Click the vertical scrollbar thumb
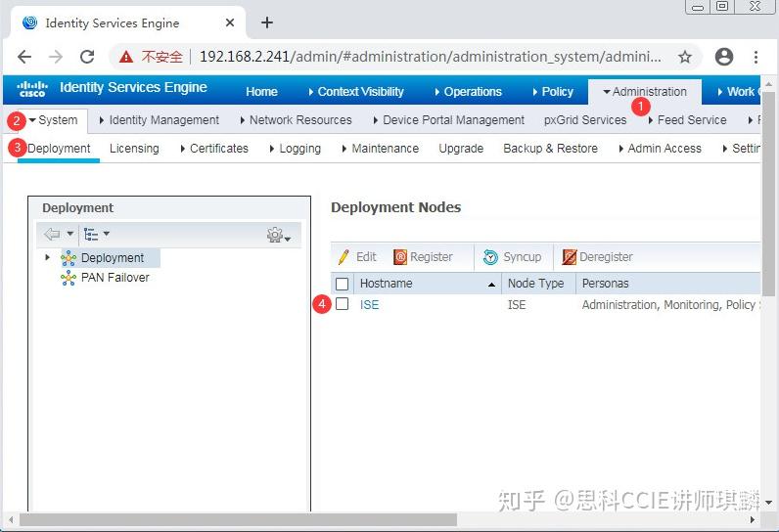This screenshot has width=779, height=532. pos(768,193)
